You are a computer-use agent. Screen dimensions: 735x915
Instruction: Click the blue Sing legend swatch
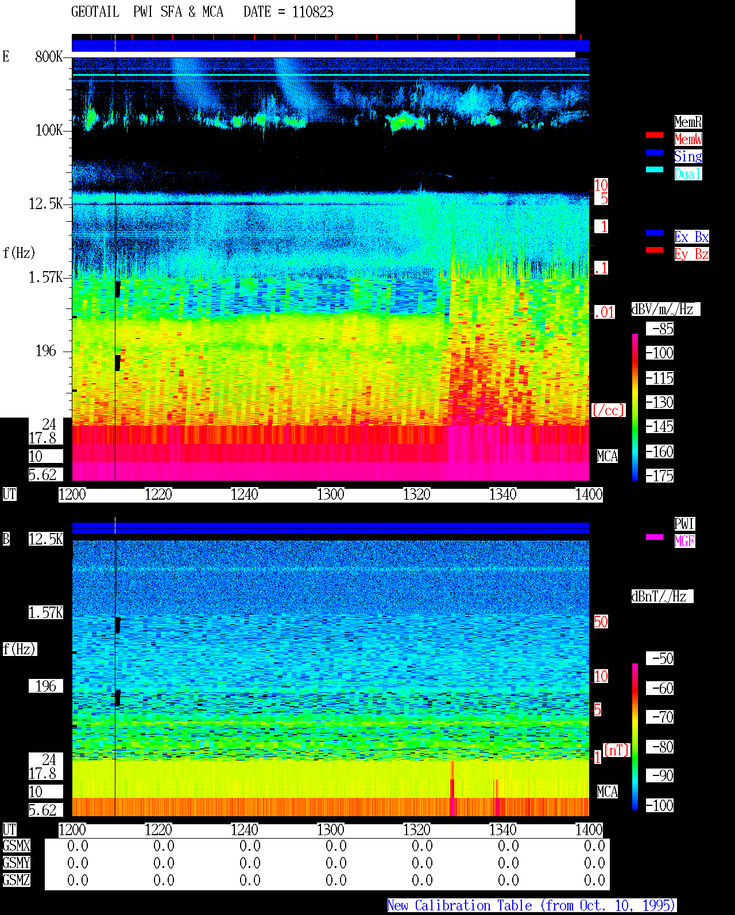(x=655, y=152)
